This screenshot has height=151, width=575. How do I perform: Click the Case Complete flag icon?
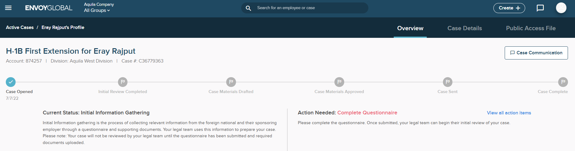(x=563, y=82)
